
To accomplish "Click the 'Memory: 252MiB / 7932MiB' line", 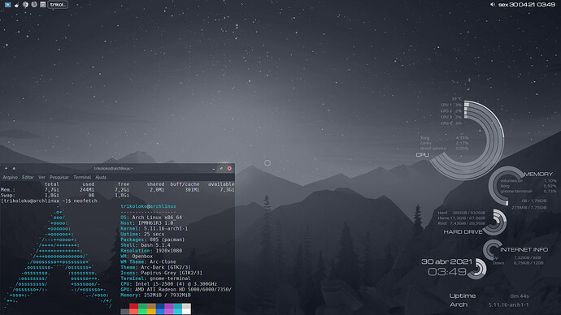I will pyautogui.click(x=155, y=295).
